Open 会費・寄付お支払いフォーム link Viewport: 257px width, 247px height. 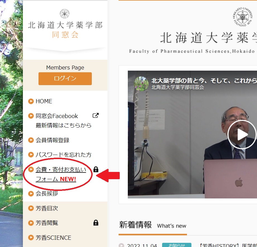click(61, 174)
